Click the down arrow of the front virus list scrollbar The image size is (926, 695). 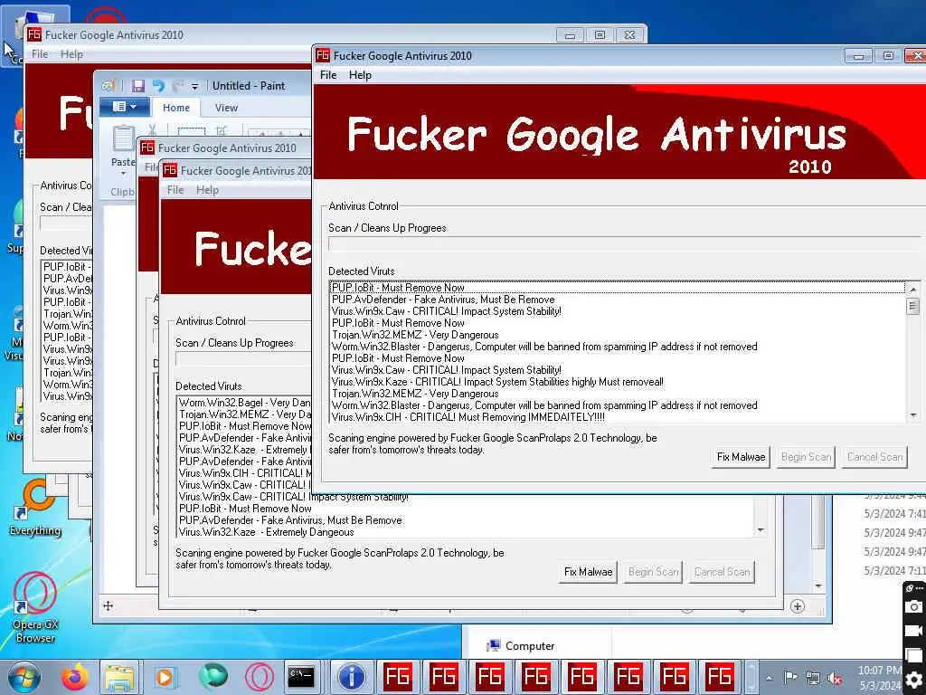coord(913,414)
